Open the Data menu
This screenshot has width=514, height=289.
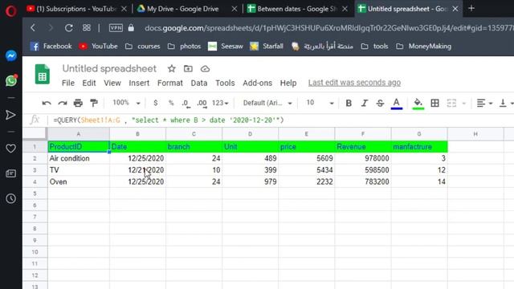tap(199, 83)
